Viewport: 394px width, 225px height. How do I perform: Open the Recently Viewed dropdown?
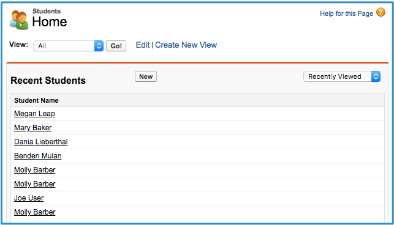[342, 76]
